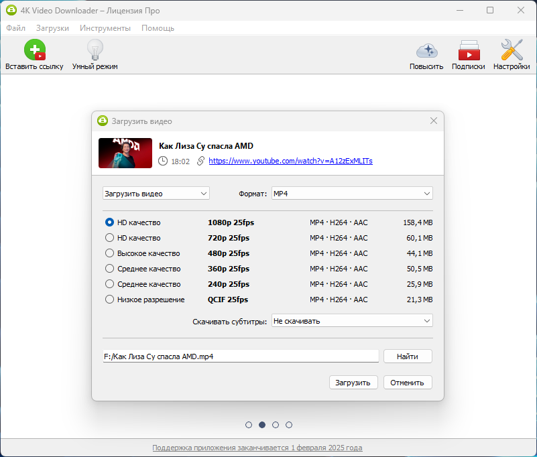Click the Загрузить button
This screenshot has height=457, width=537.
tap(353, 383)
